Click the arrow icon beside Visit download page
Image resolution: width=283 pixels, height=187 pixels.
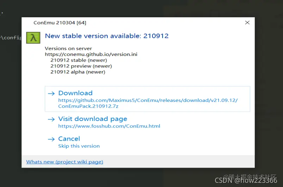click(51, 119)
